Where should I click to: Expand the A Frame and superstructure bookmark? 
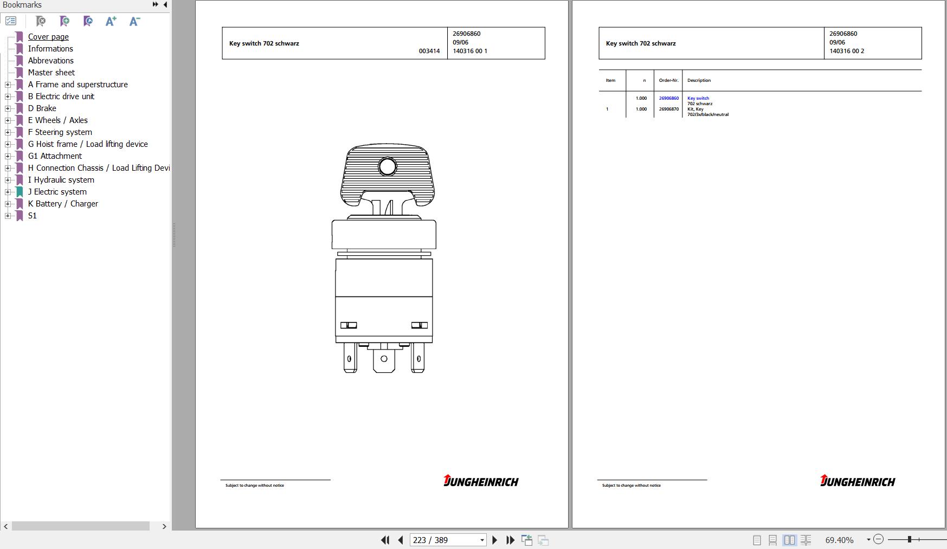point(8,85)
